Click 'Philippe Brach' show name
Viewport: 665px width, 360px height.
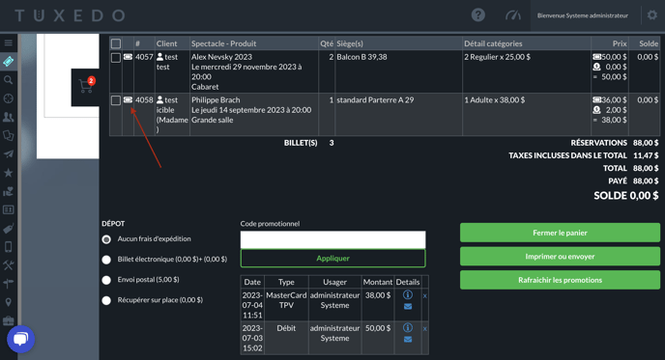216,100
